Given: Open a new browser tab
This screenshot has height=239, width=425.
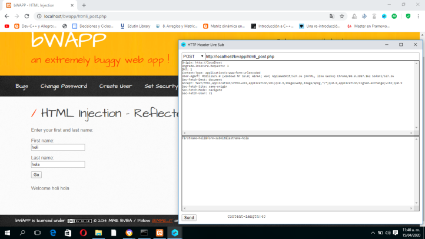Looking at the screenshot, I should click(x=84, y=5).
